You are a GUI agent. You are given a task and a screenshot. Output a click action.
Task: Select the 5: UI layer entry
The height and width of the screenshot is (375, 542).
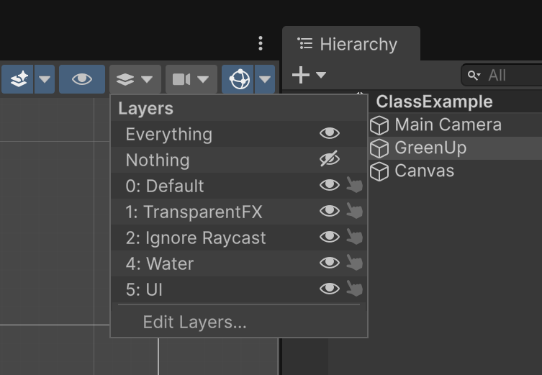(239, 289)
